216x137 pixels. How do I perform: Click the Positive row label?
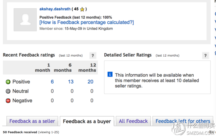21,82
